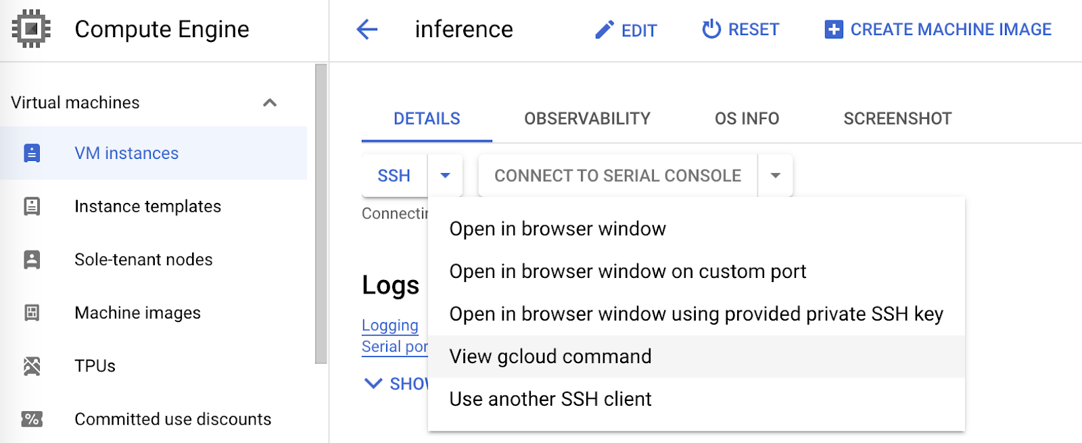Click the Virtual machines section label
The height and width of the screenshot is (443, 1082).
pyautogui.click(x=75, y=103)
